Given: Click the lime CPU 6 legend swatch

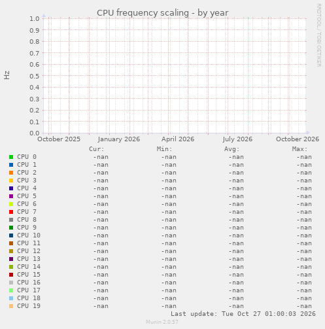Looking at the screenshot, I should click(11, 204).
